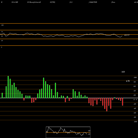Click the '-60' label on MR axis

click(x=135, y=113)
